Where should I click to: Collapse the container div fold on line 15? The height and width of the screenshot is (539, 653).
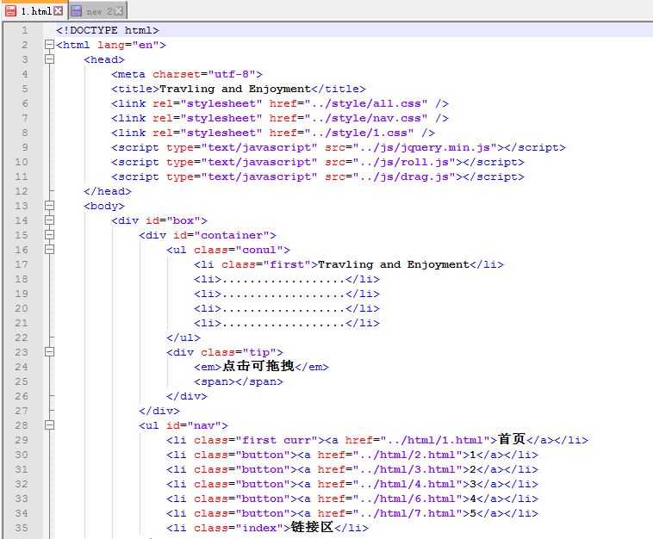click(x=49, y=235)
